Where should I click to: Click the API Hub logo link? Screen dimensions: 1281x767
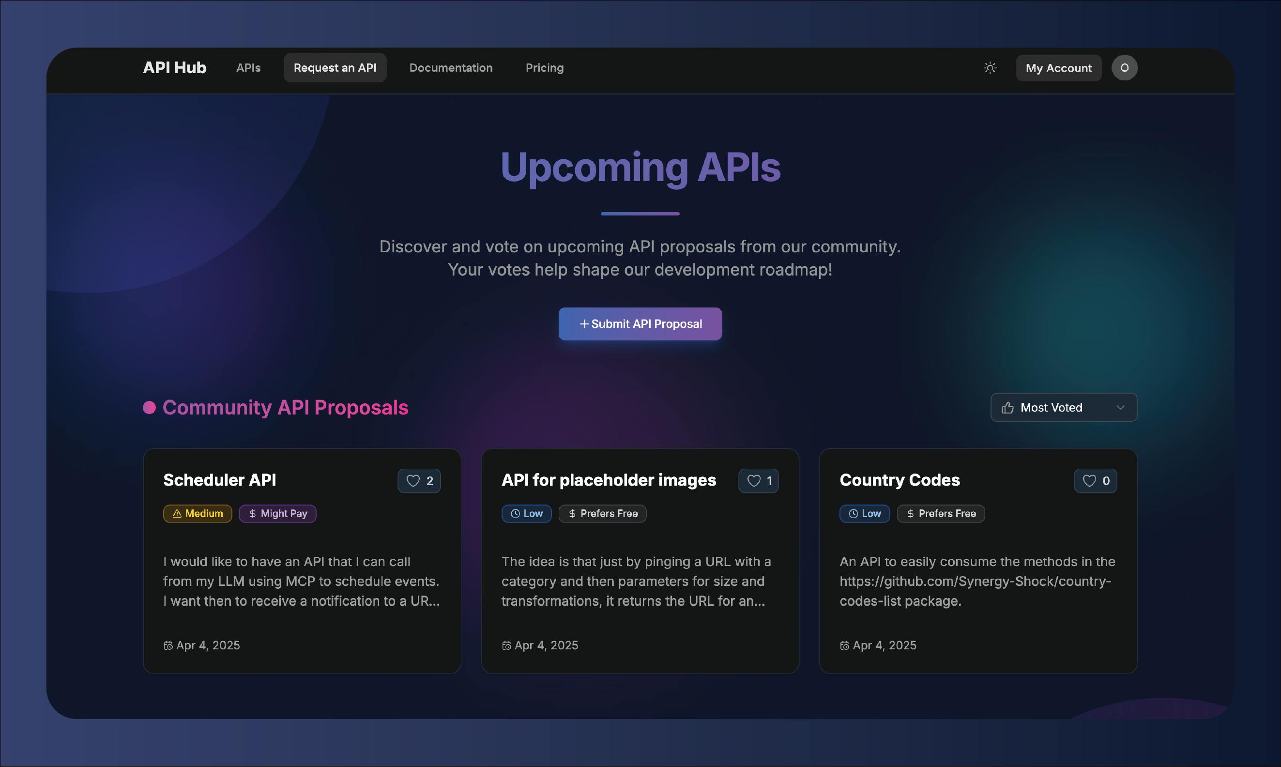tap(175, 68)
